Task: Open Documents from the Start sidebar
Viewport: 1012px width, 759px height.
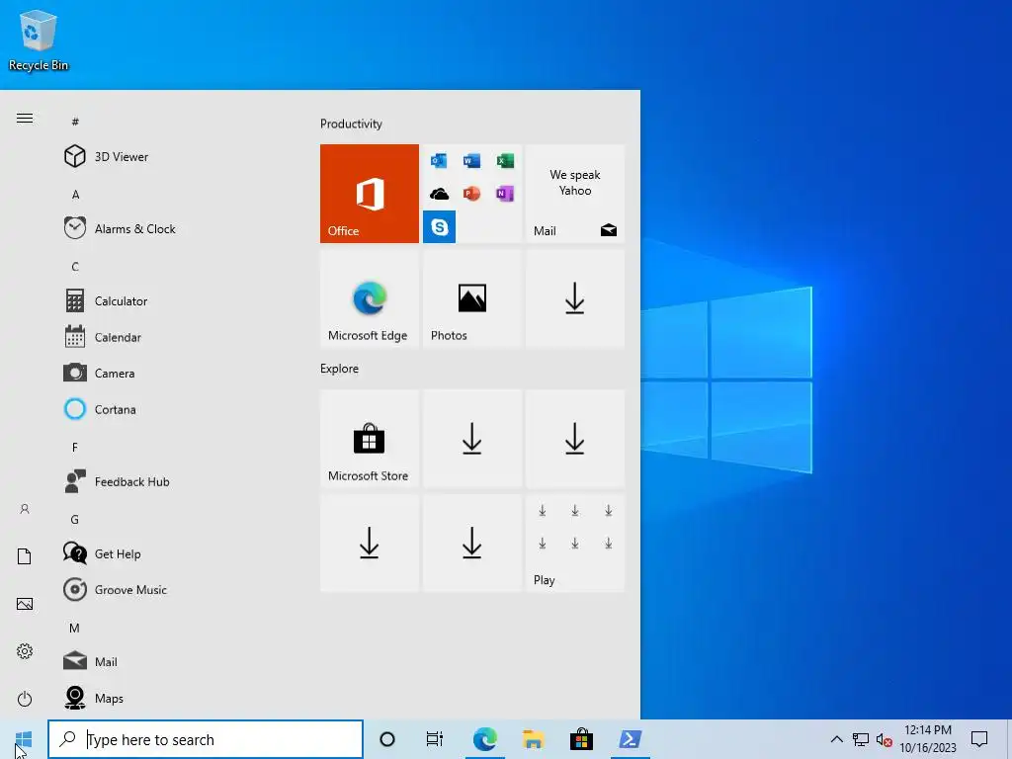Action: [x=25, y=556]
